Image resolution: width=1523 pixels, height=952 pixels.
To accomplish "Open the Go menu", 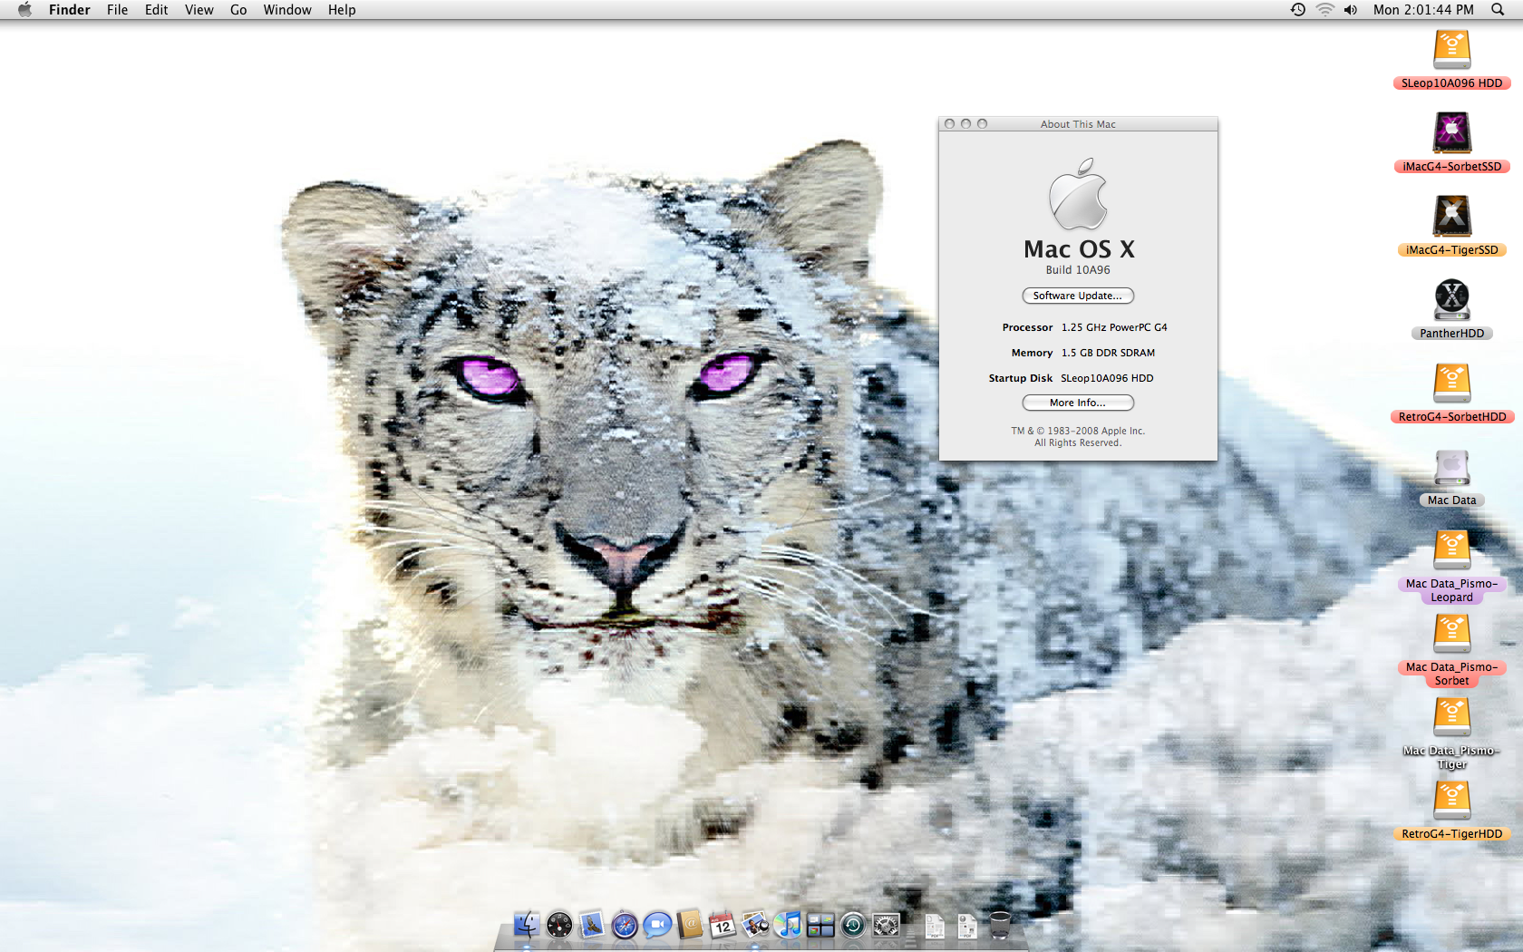I will (x=238, y=9).
